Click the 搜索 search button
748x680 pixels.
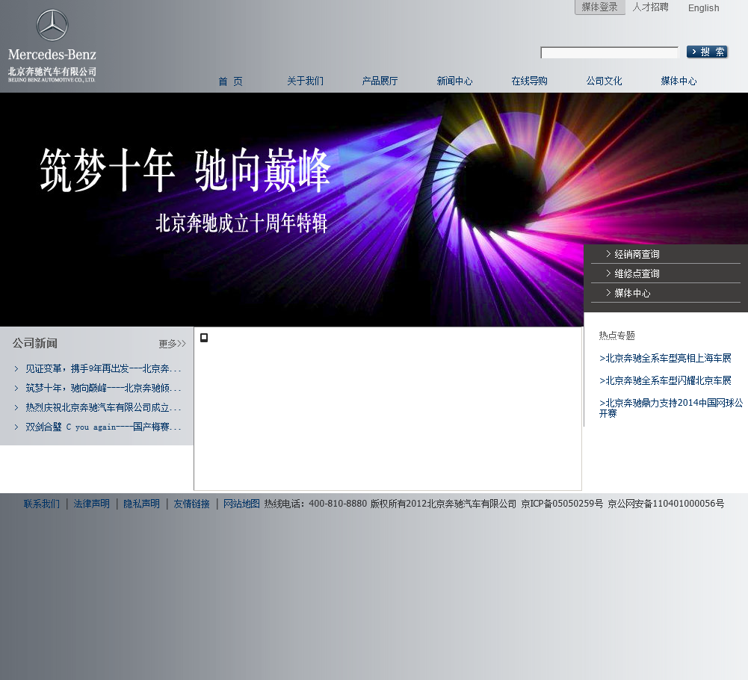707,52
